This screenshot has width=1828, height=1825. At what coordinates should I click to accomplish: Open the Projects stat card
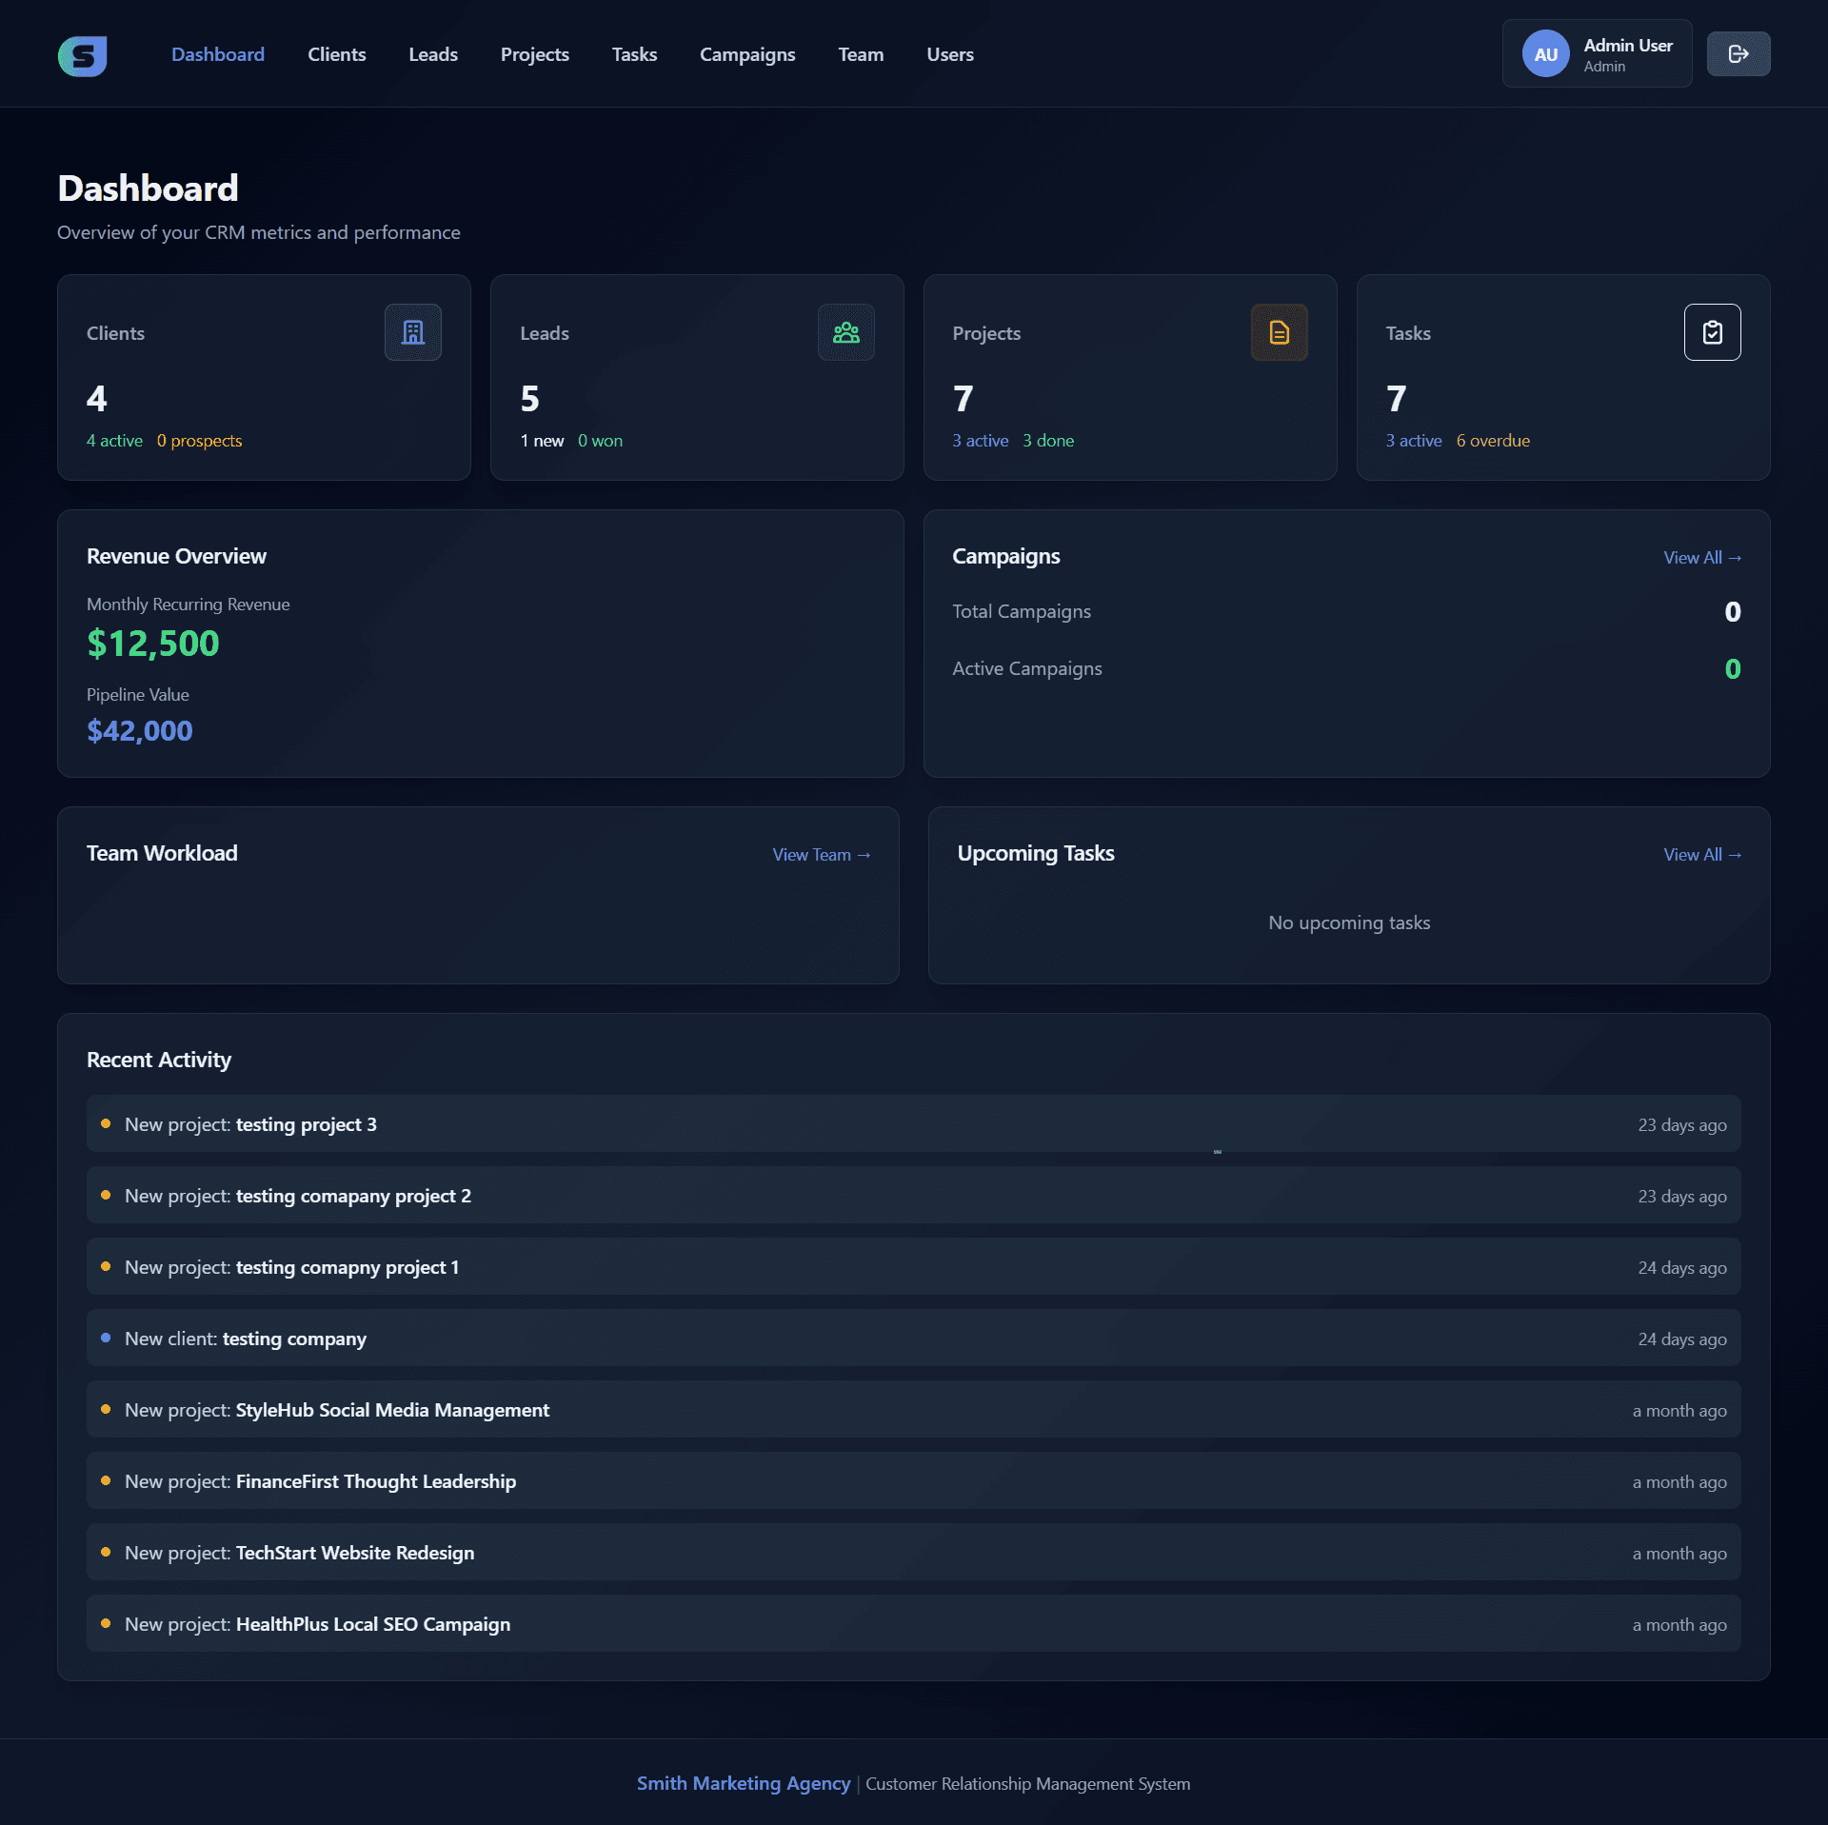[x=1130, y=377]
